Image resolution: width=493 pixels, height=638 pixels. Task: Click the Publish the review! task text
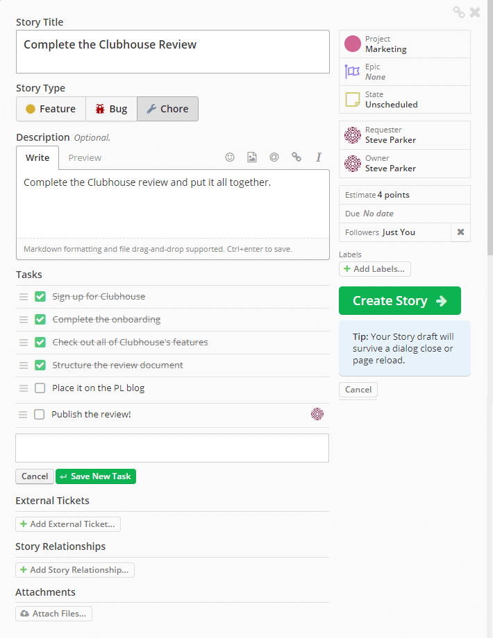(x=91, y=414)
